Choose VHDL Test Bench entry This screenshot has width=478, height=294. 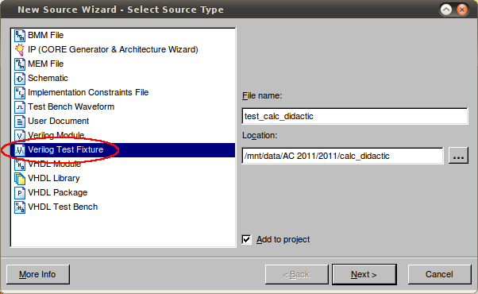coord(63,207)
